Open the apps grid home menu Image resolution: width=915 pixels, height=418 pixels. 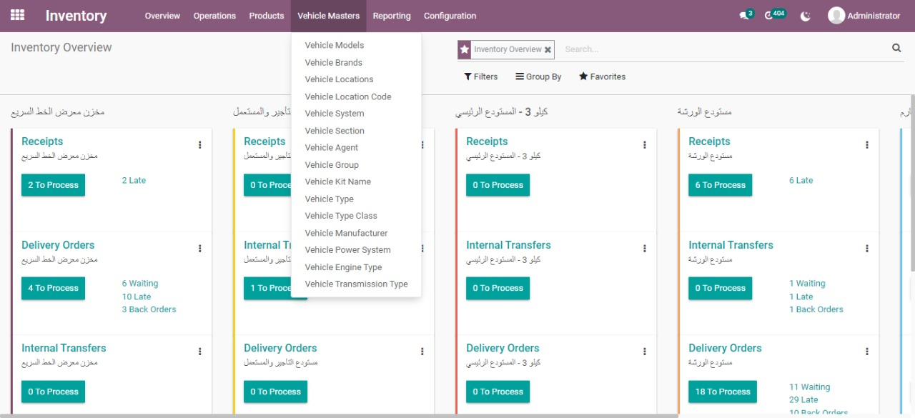(x=17, y=15)
